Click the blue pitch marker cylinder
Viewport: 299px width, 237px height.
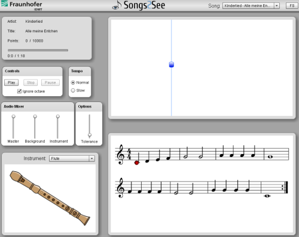click(172, 64)
